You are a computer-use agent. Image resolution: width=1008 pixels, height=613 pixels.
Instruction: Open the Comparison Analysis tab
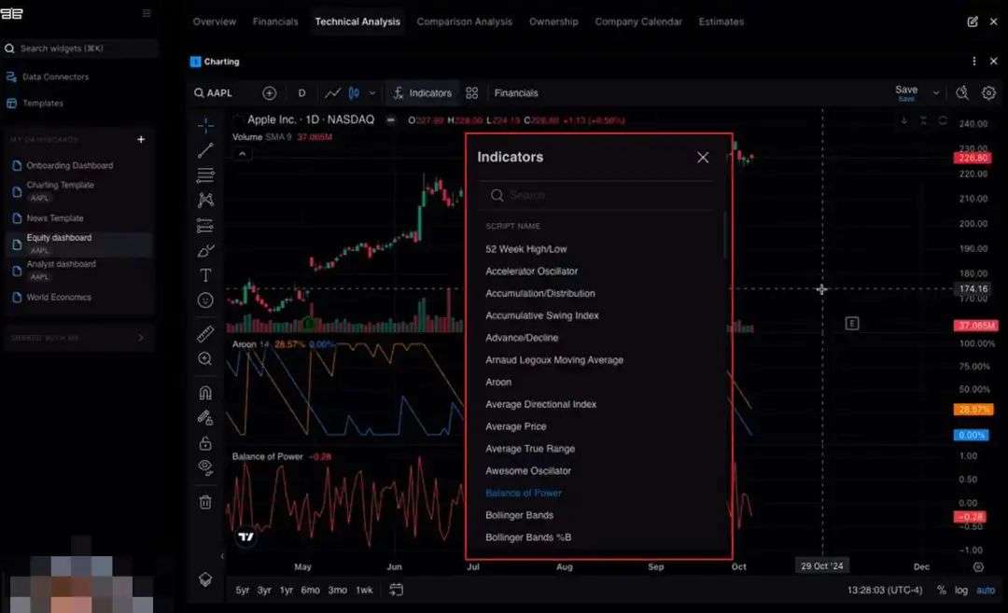(x=464, y=21)
